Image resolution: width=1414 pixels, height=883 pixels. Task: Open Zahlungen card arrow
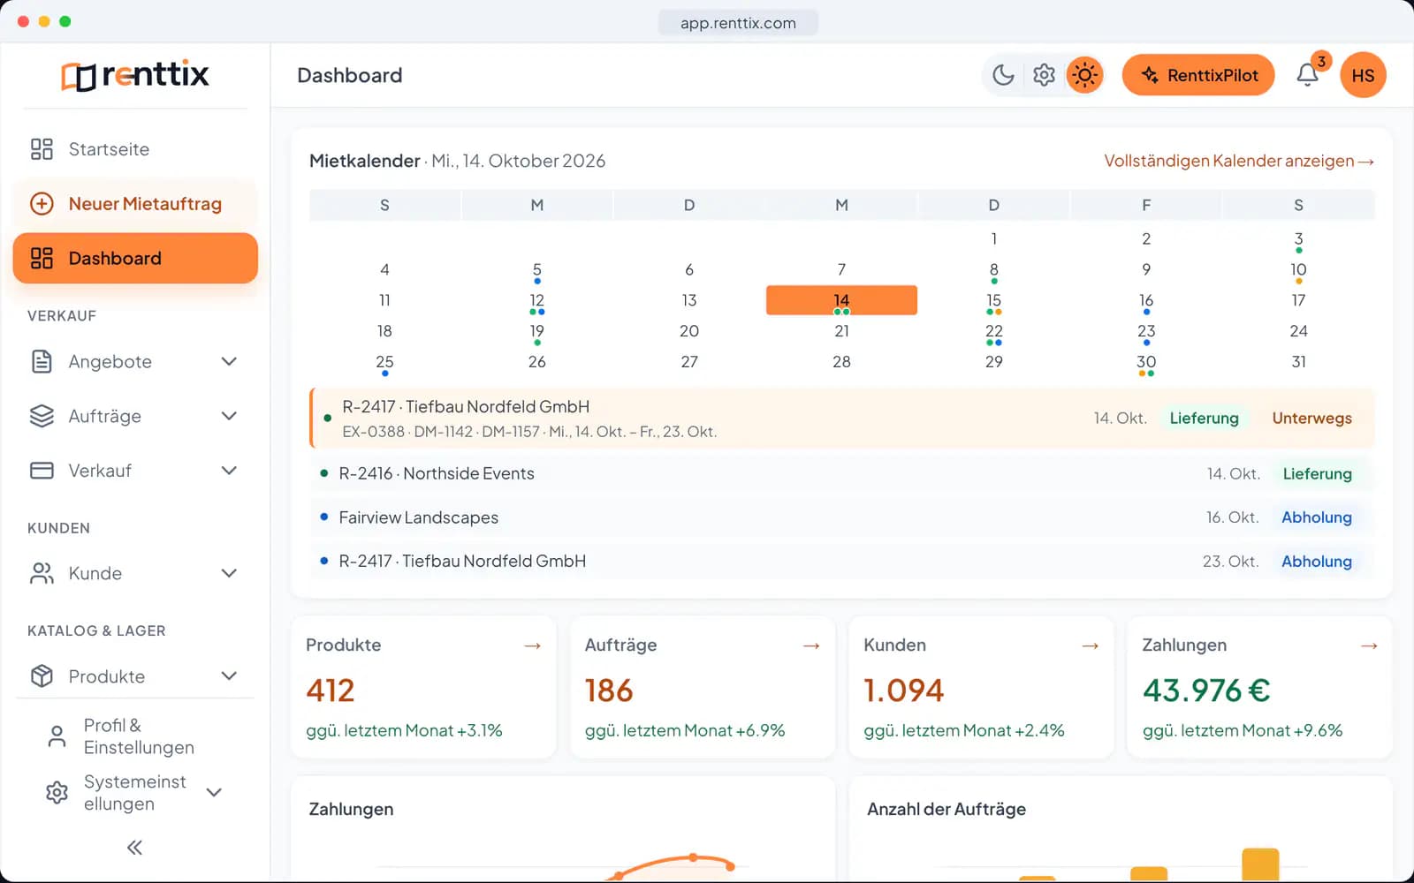pyautogui.click(x=1369, y=645)
